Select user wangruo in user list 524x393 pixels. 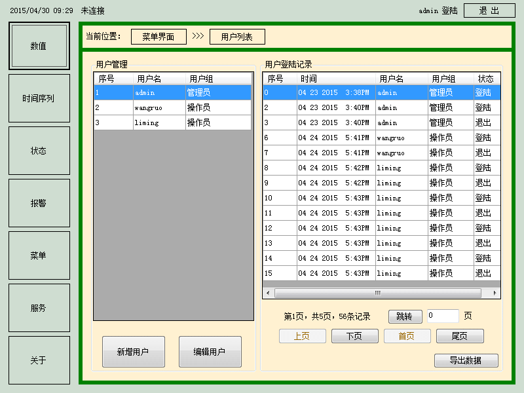172,107
